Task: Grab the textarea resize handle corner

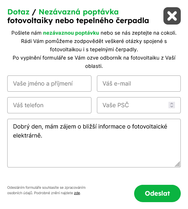Action: click(178, 164)
